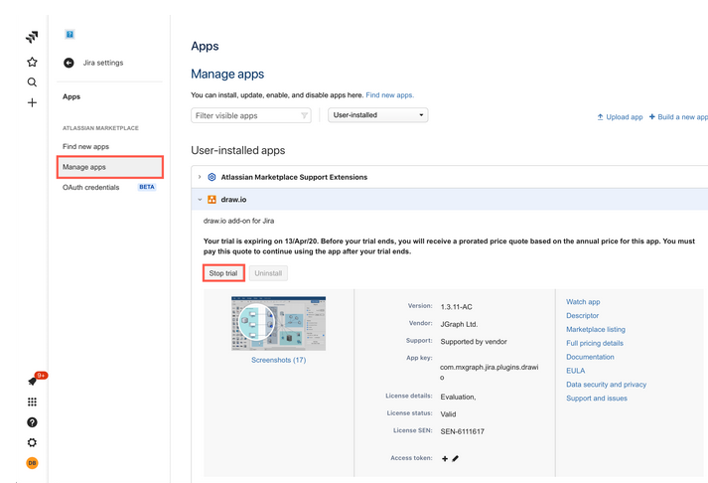Open the DB profile avatar
Image resolution: width=708 pixels, height=483 pixels.
(32, 463)
